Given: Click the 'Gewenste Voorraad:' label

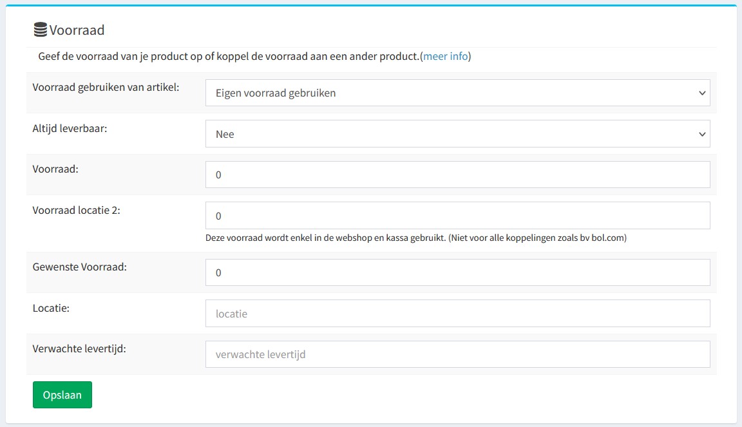Looking at the screenshot, I should [x=79, y=267].
